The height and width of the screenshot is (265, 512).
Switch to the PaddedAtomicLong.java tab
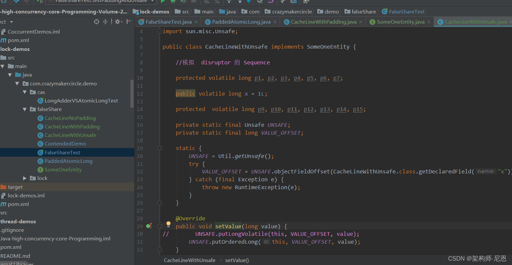241,22
